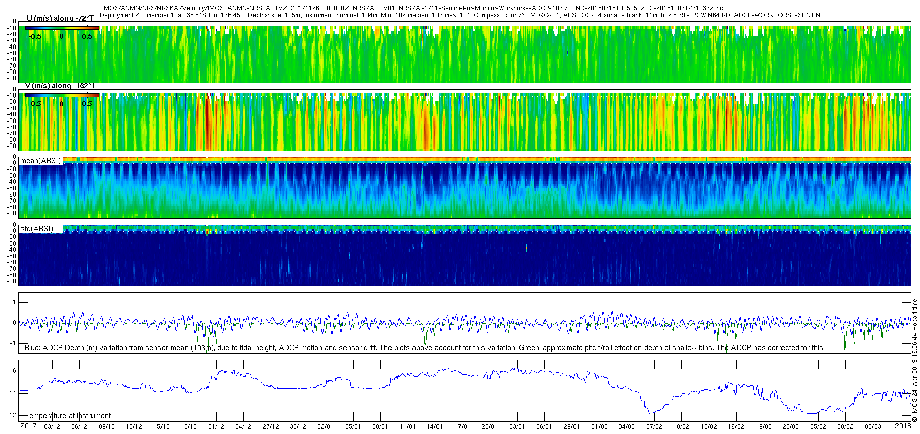Click the '30/12' date tick label

click(x=298, y=427)
